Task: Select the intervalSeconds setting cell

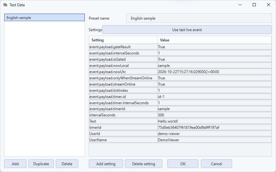Action: coord(123,115)
